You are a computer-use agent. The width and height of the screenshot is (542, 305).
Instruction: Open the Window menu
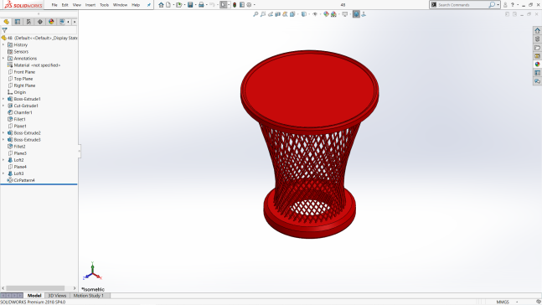[x=120, y=5]
